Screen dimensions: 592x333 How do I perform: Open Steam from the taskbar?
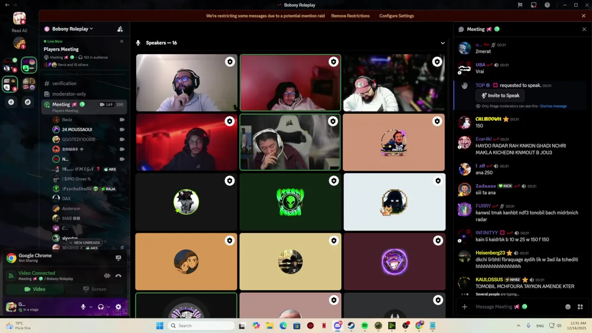(351, 326)
